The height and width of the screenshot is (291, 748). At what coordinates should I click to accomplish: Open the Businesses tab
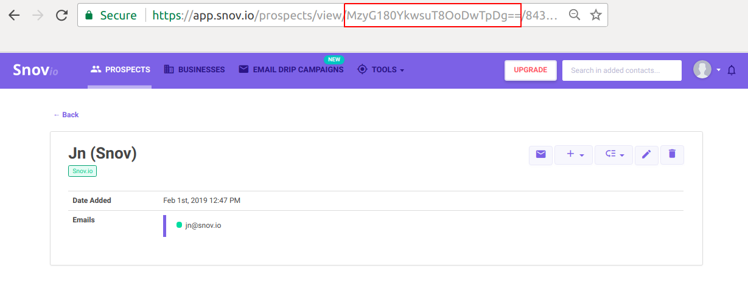pos(194,70)
